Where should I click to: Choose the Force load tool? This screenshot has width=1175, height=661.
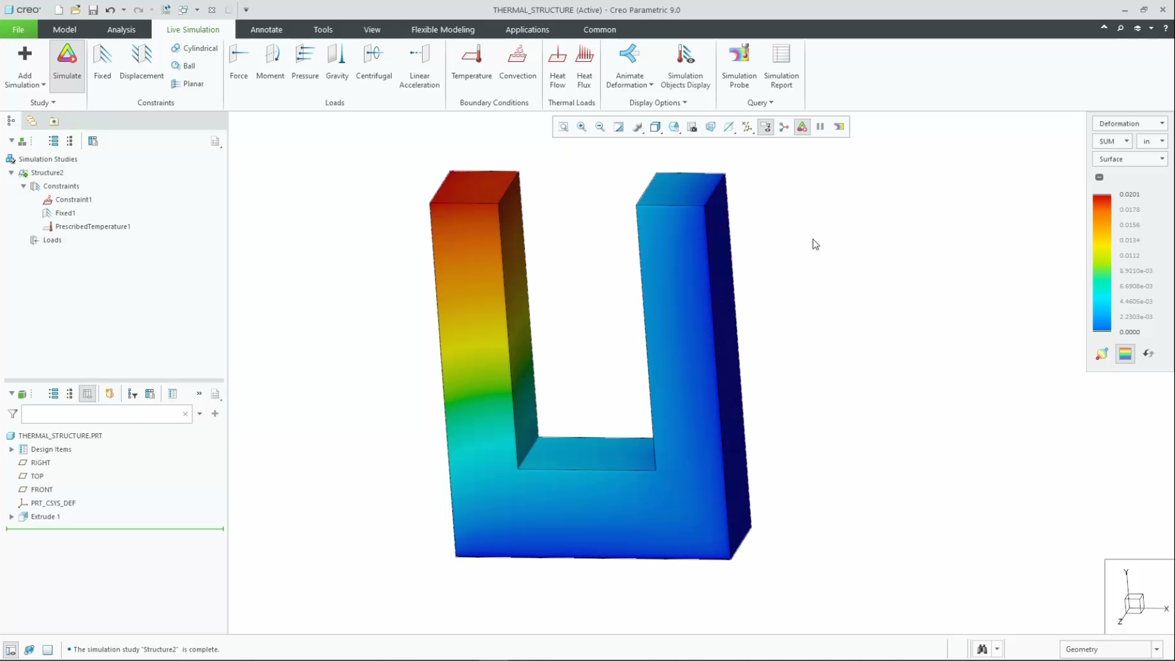point(239,62)
